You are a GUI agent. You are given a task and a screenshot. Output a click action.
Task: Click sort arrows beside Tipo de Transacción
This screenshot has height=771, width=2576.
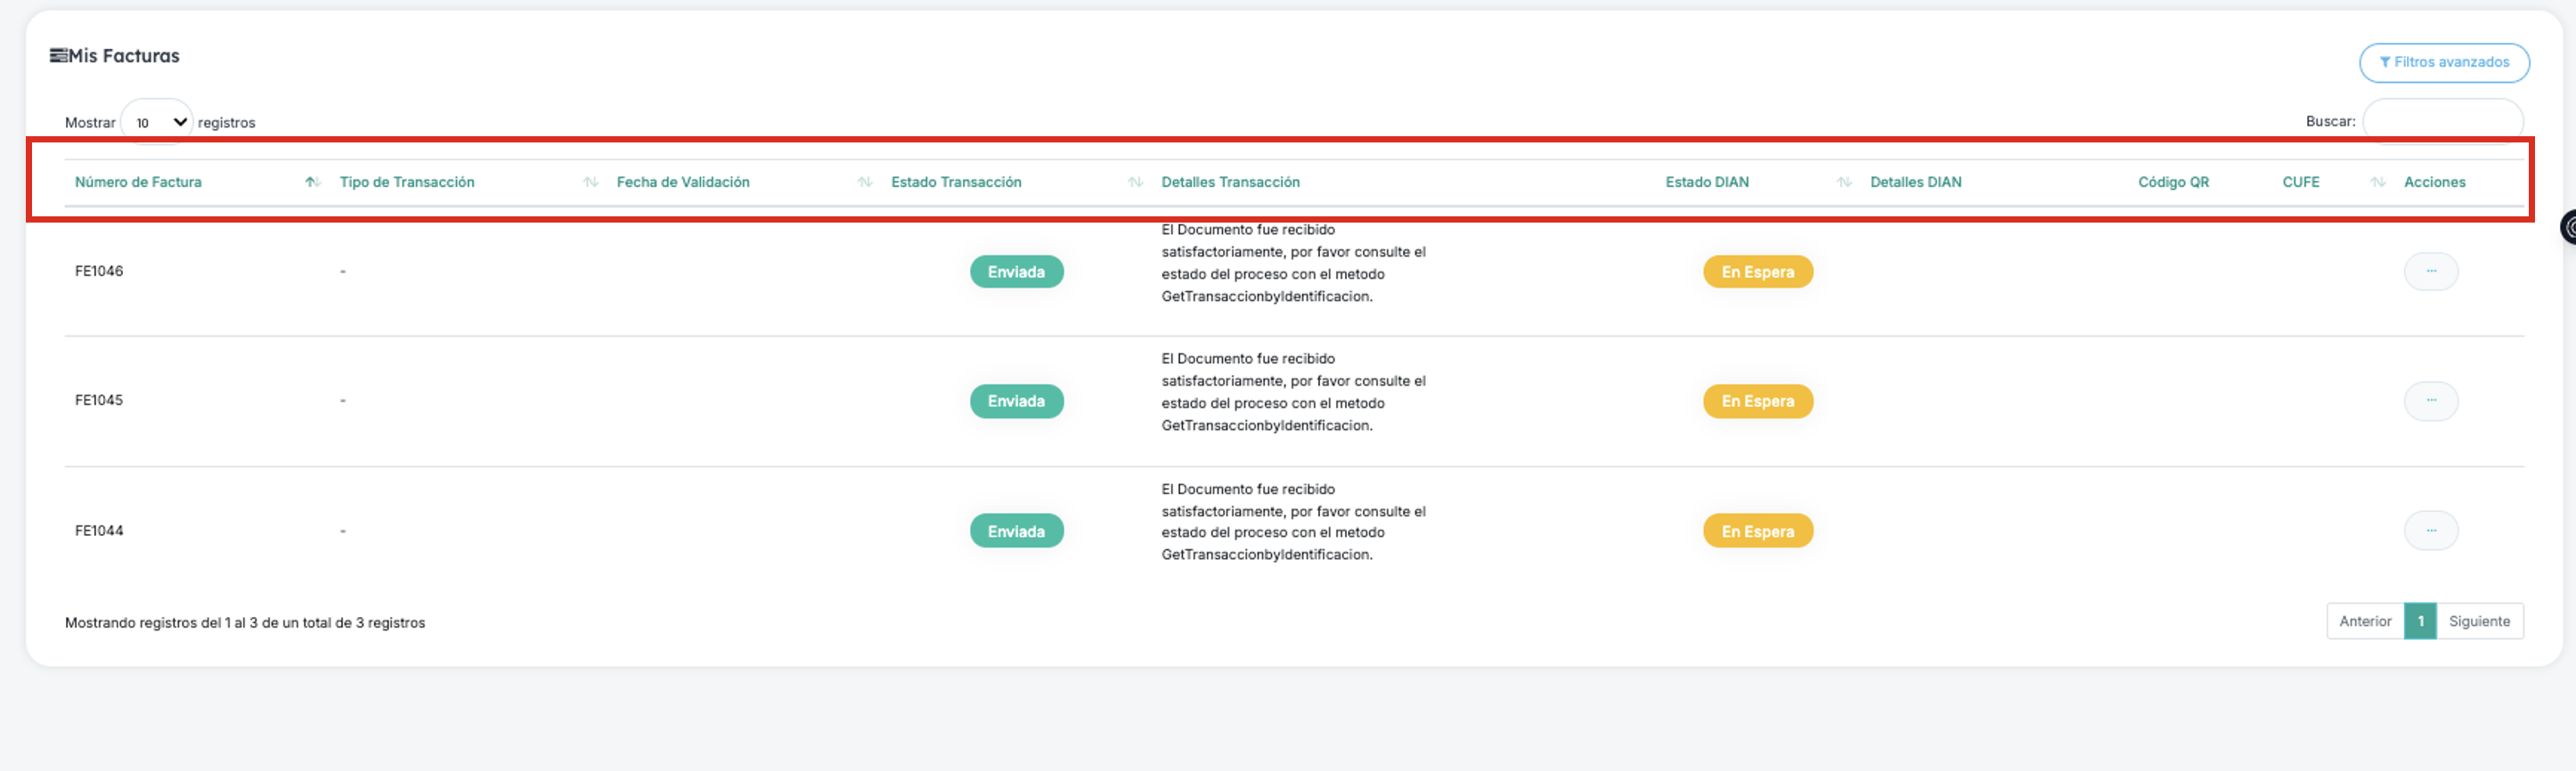coord(591,182)
